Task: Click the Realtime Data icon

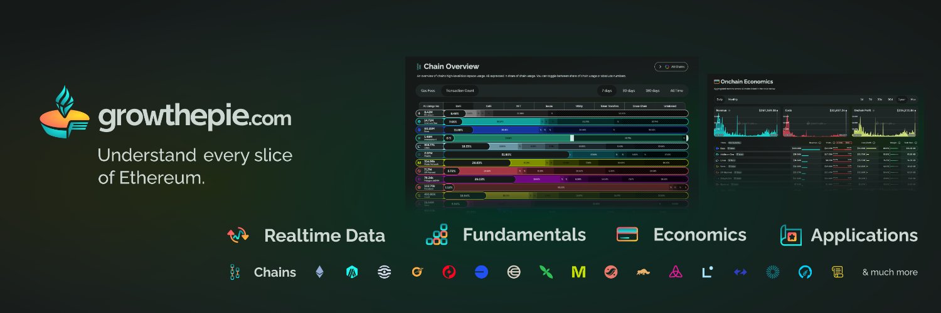Action: (x=238, y=235)
